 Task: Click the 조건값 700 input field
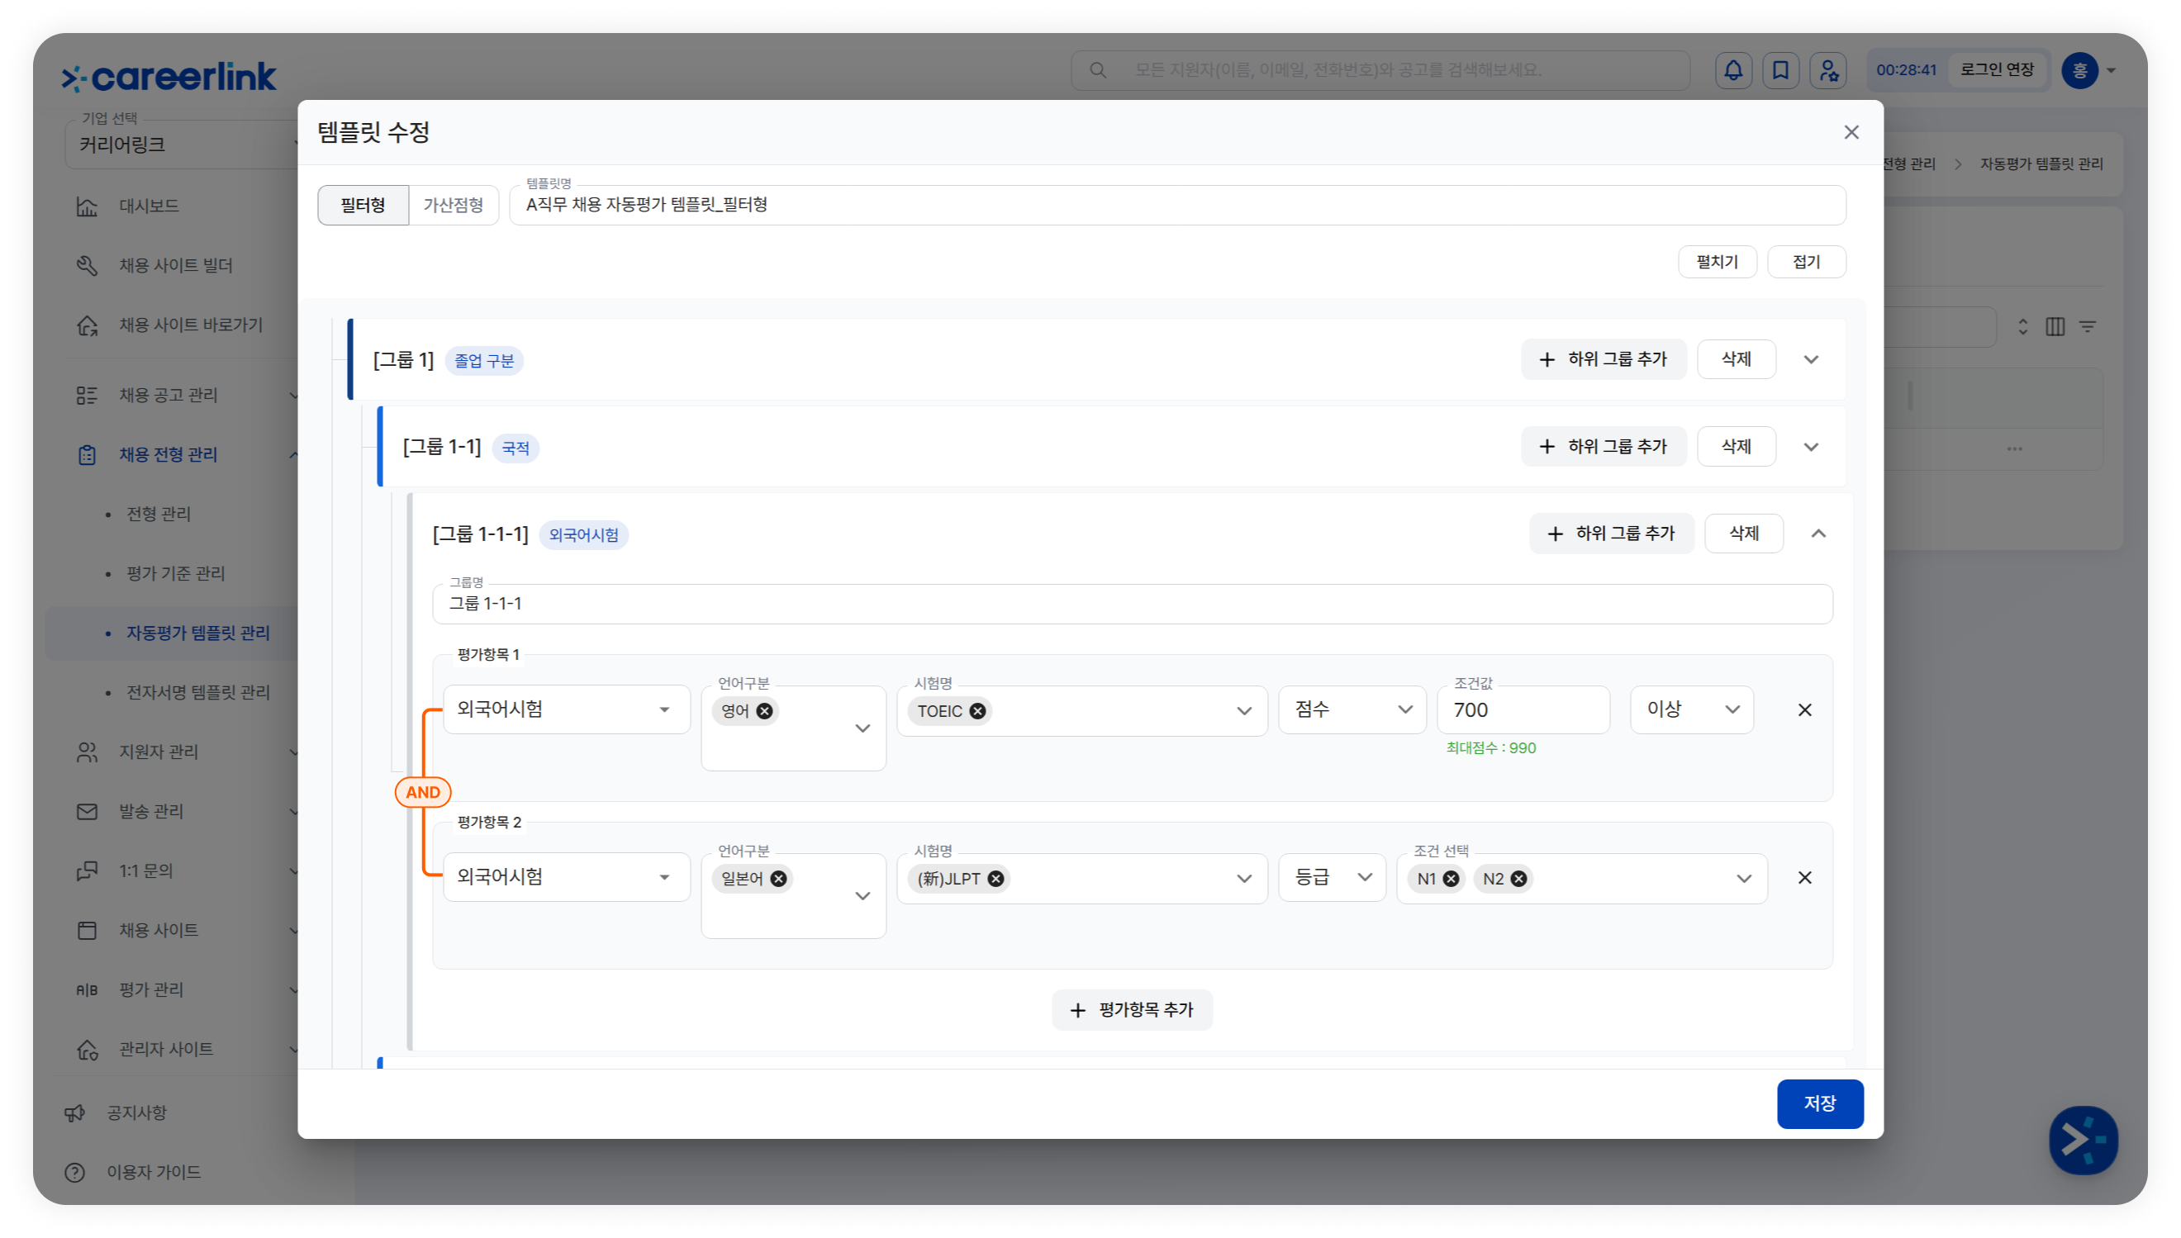click(1523, 709)
